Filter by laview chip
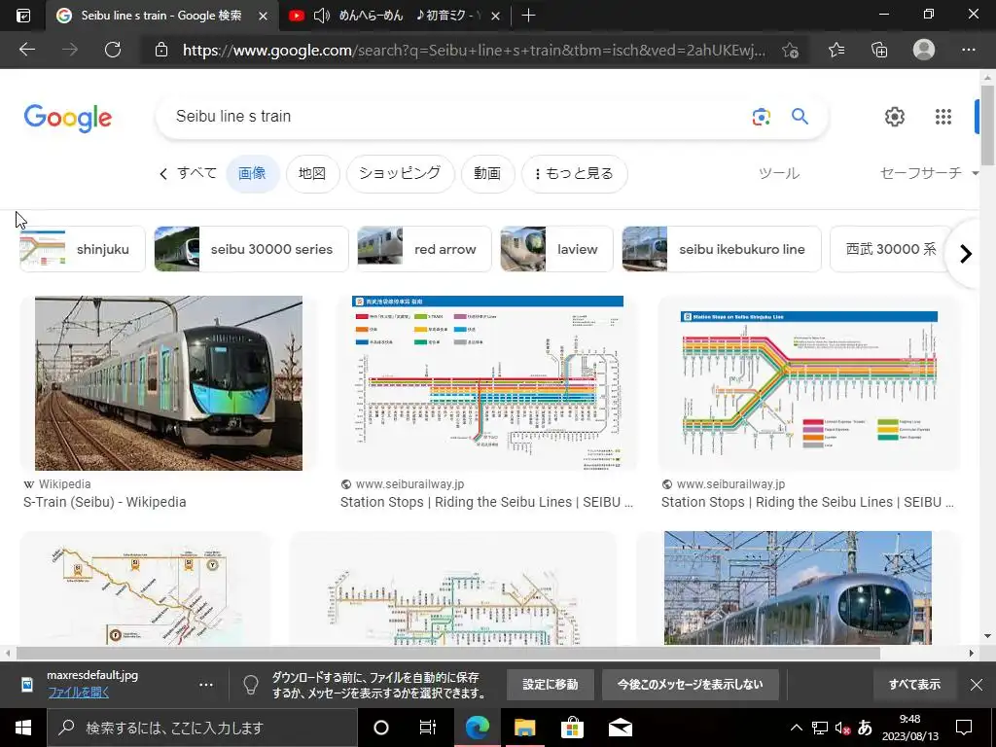Image resolution: width=996 pixels, height=747 pixels. [x=557, y=249]
